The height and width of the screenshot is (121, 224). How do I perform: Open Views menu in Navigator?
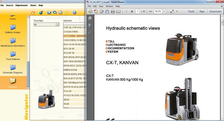pos(33,5)
